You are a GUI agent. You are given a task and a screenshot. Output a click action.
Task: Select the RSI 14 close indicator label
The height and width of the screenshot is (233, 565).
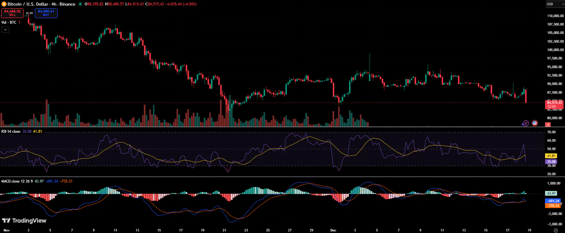click(x=11, y=131)
